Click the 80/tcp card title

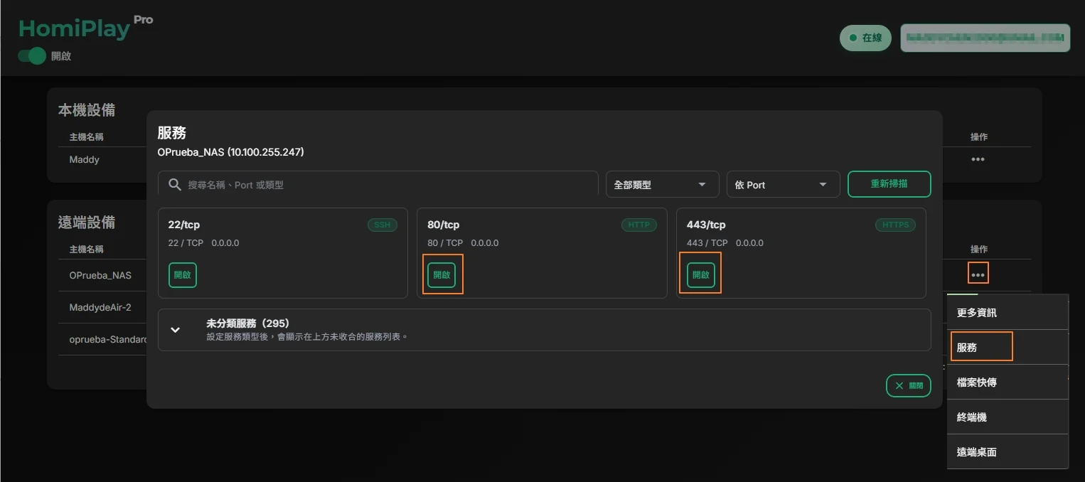point(444,225)
